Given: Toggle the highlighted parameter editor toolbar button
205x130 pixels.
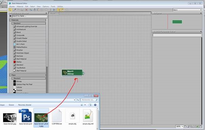Looking at the screenshot, I should 62,10.
